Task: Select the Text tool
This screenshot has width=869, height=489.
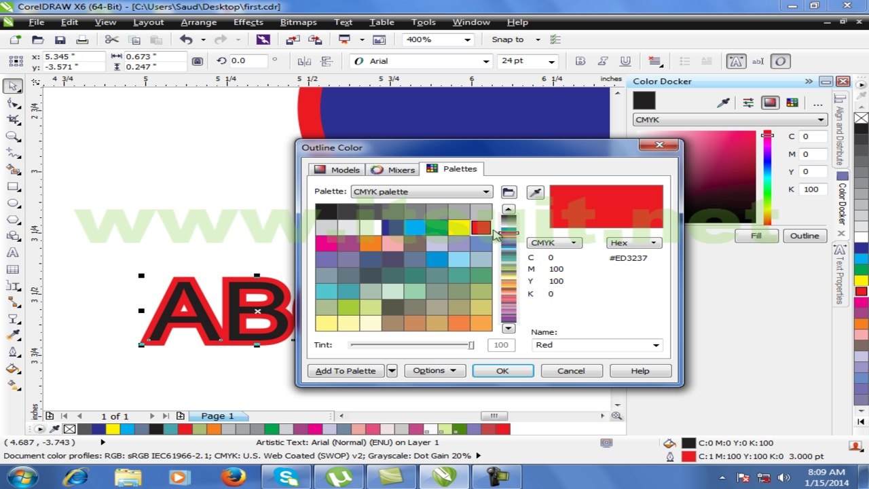Action: click(13, 253)
